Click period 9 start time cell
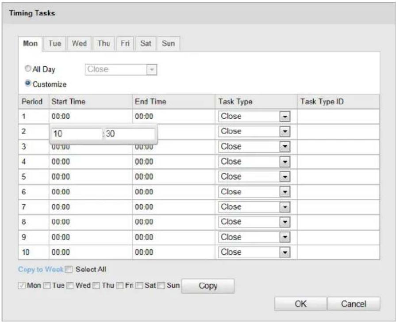 pyautogui.click(x=90, y=237)
